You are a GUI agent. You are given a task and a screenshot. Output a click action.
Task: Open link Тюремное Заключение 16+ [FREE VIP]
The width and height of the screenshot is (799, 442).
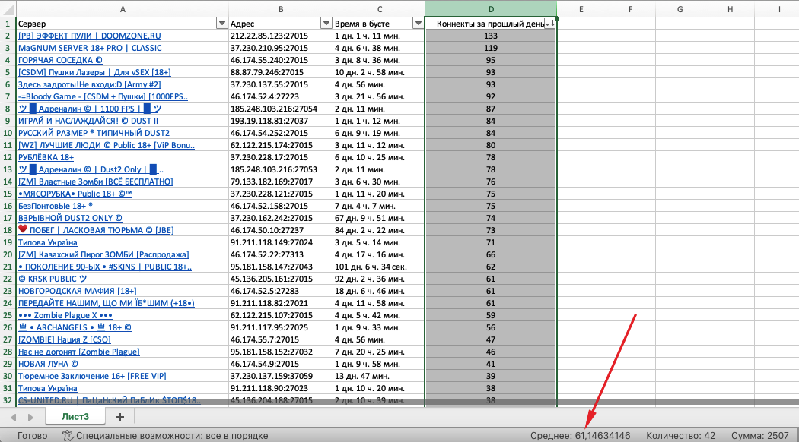(x=92, y=376)
